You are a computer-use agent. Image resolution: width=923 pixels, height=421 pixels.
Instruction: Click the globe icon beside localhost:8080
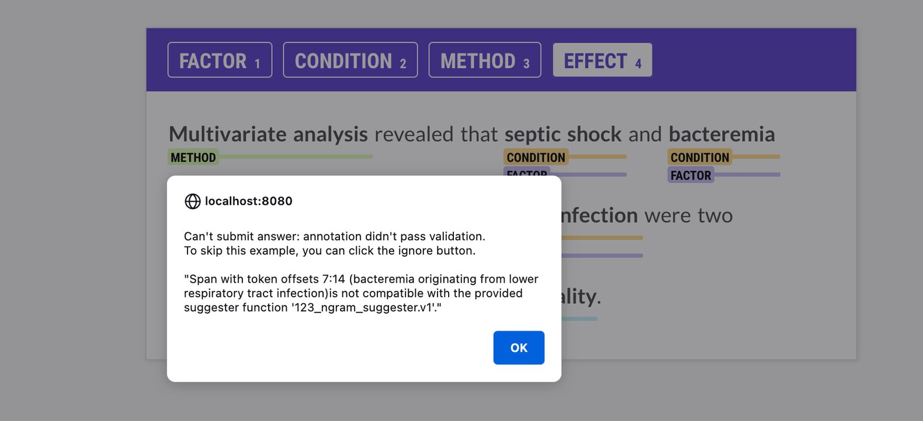click(x=192, y=201)
